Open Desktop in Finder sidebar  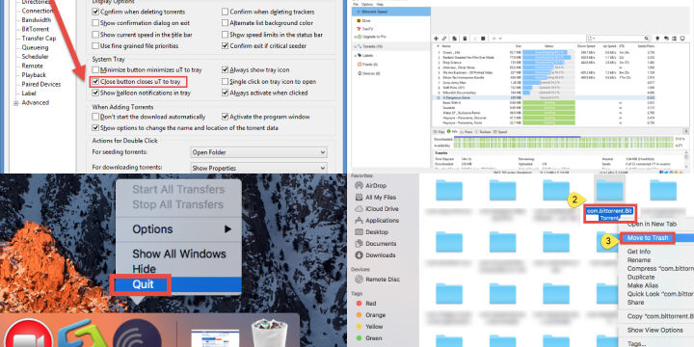point(372,232)
